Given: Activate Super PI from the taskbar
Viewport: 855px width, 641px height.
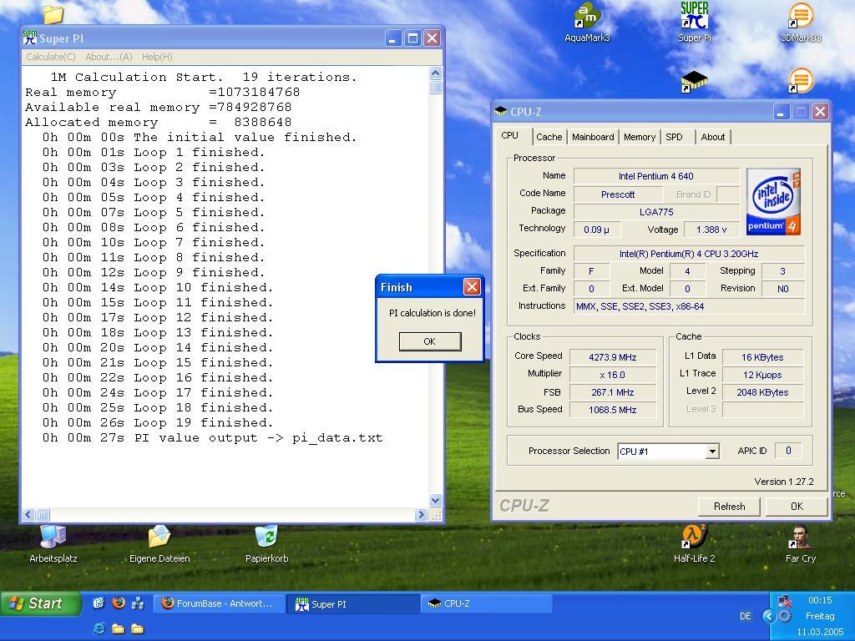Looking at the screenshot, I should click(x=353, y=604).
